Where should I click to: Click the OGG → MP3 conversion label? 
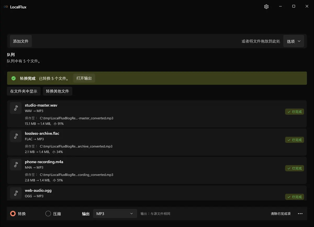point(34,196)
